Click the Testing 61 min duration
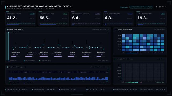Screen dimensions: 172x96 72,54
